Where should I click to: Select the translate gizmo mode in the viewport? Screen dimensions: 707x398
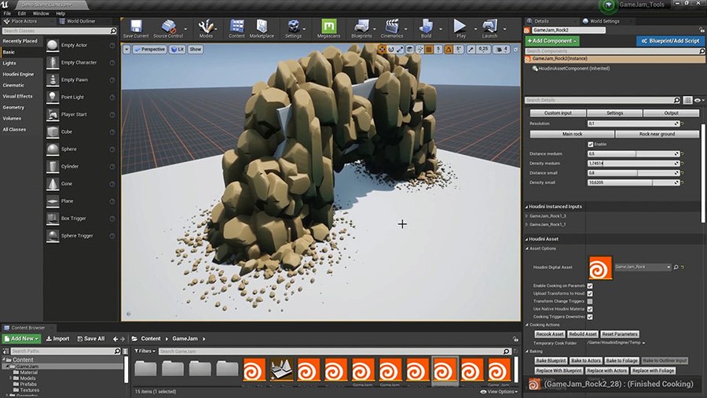pos(382,50)
